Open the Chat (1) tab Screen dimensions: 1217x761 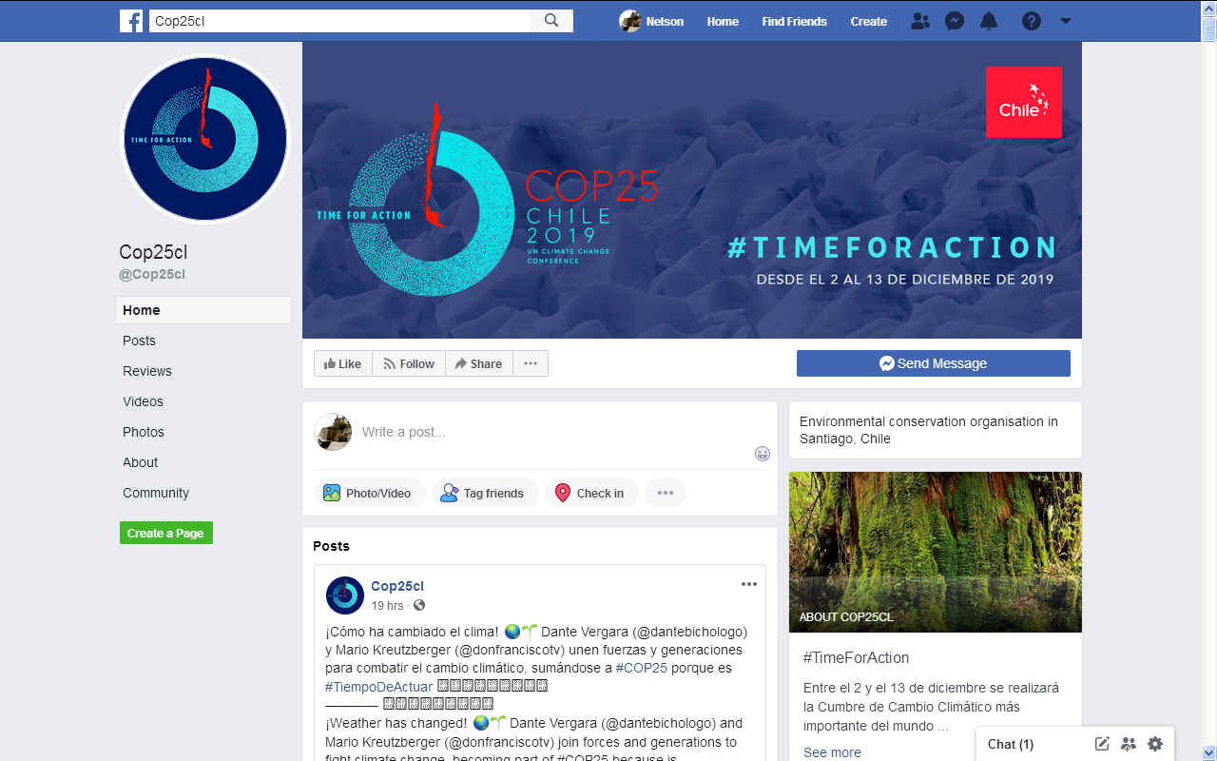pos(1011,744)
